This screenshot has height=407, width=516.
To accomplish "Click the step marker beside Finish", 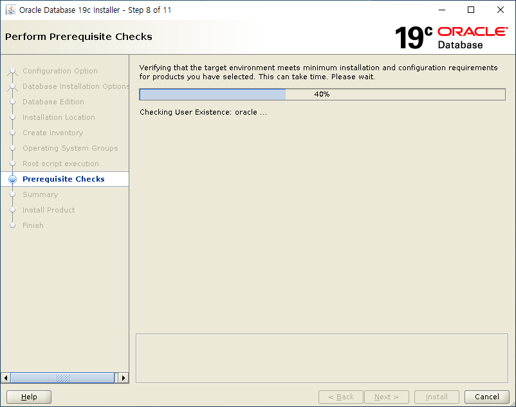I will pos(12,225).
